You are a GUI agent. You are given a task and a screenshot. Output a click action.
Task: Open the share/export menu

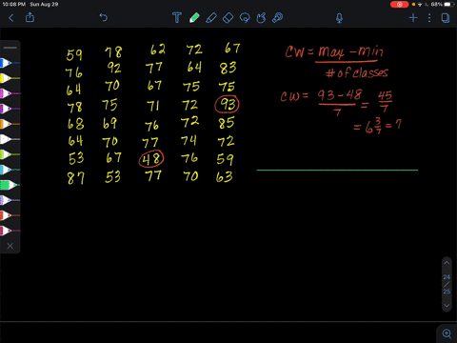(30, 17)
